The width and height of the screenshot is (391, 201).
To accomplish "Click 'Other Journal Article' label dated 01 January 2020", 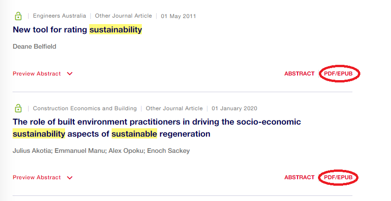I will pos(174,108).
